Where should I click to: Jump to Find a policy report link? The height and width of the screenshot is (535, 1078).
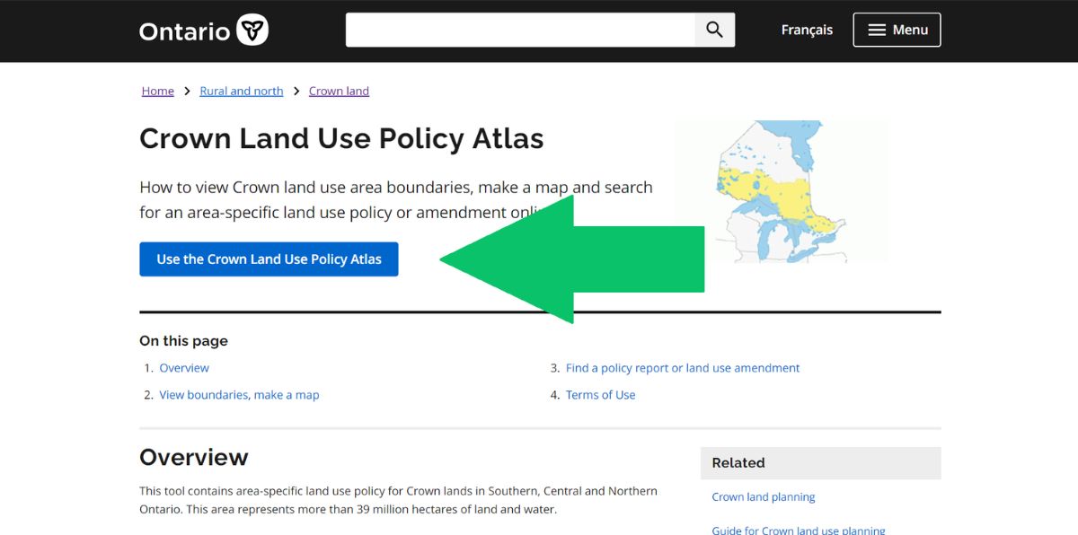(x=683, y=368)
